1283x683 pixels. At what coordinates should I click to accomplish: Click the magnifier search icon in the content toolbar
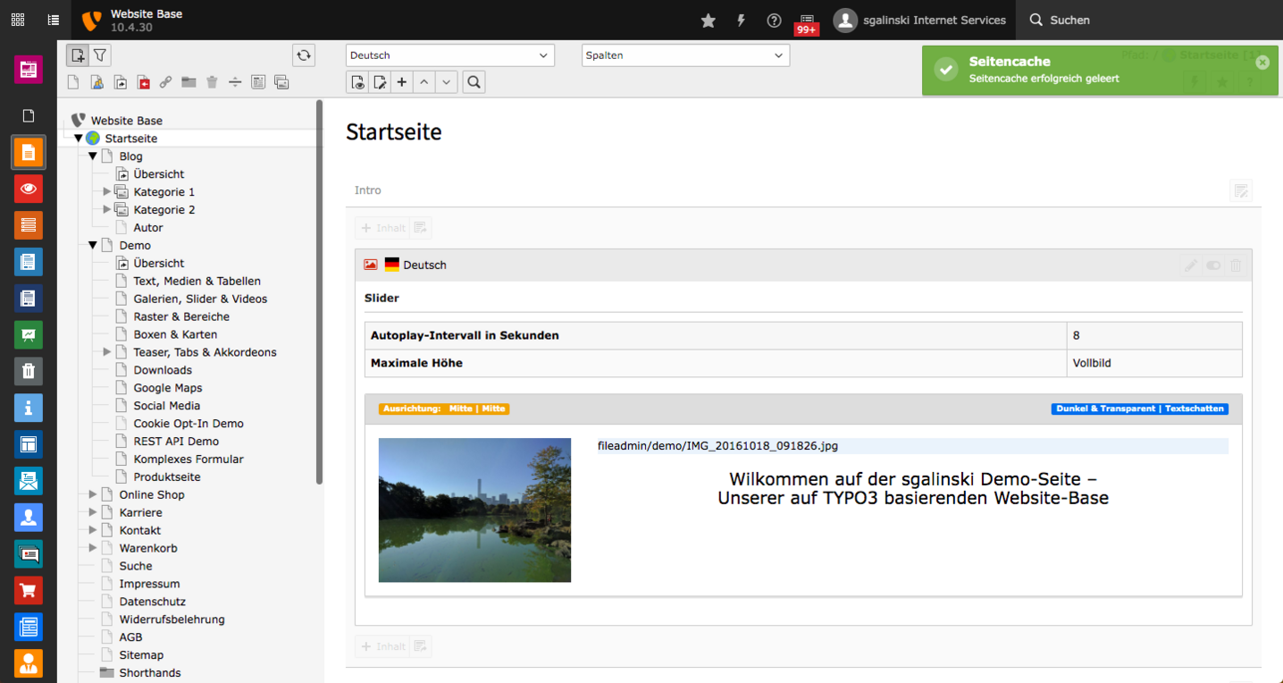474,81
